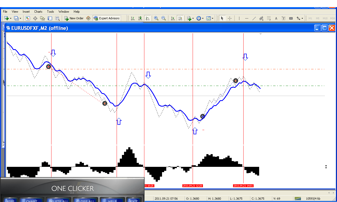Viewport: 337px width, 202px height.
Task: Open the New Chart toolbar icon
Action: point(6,18)
